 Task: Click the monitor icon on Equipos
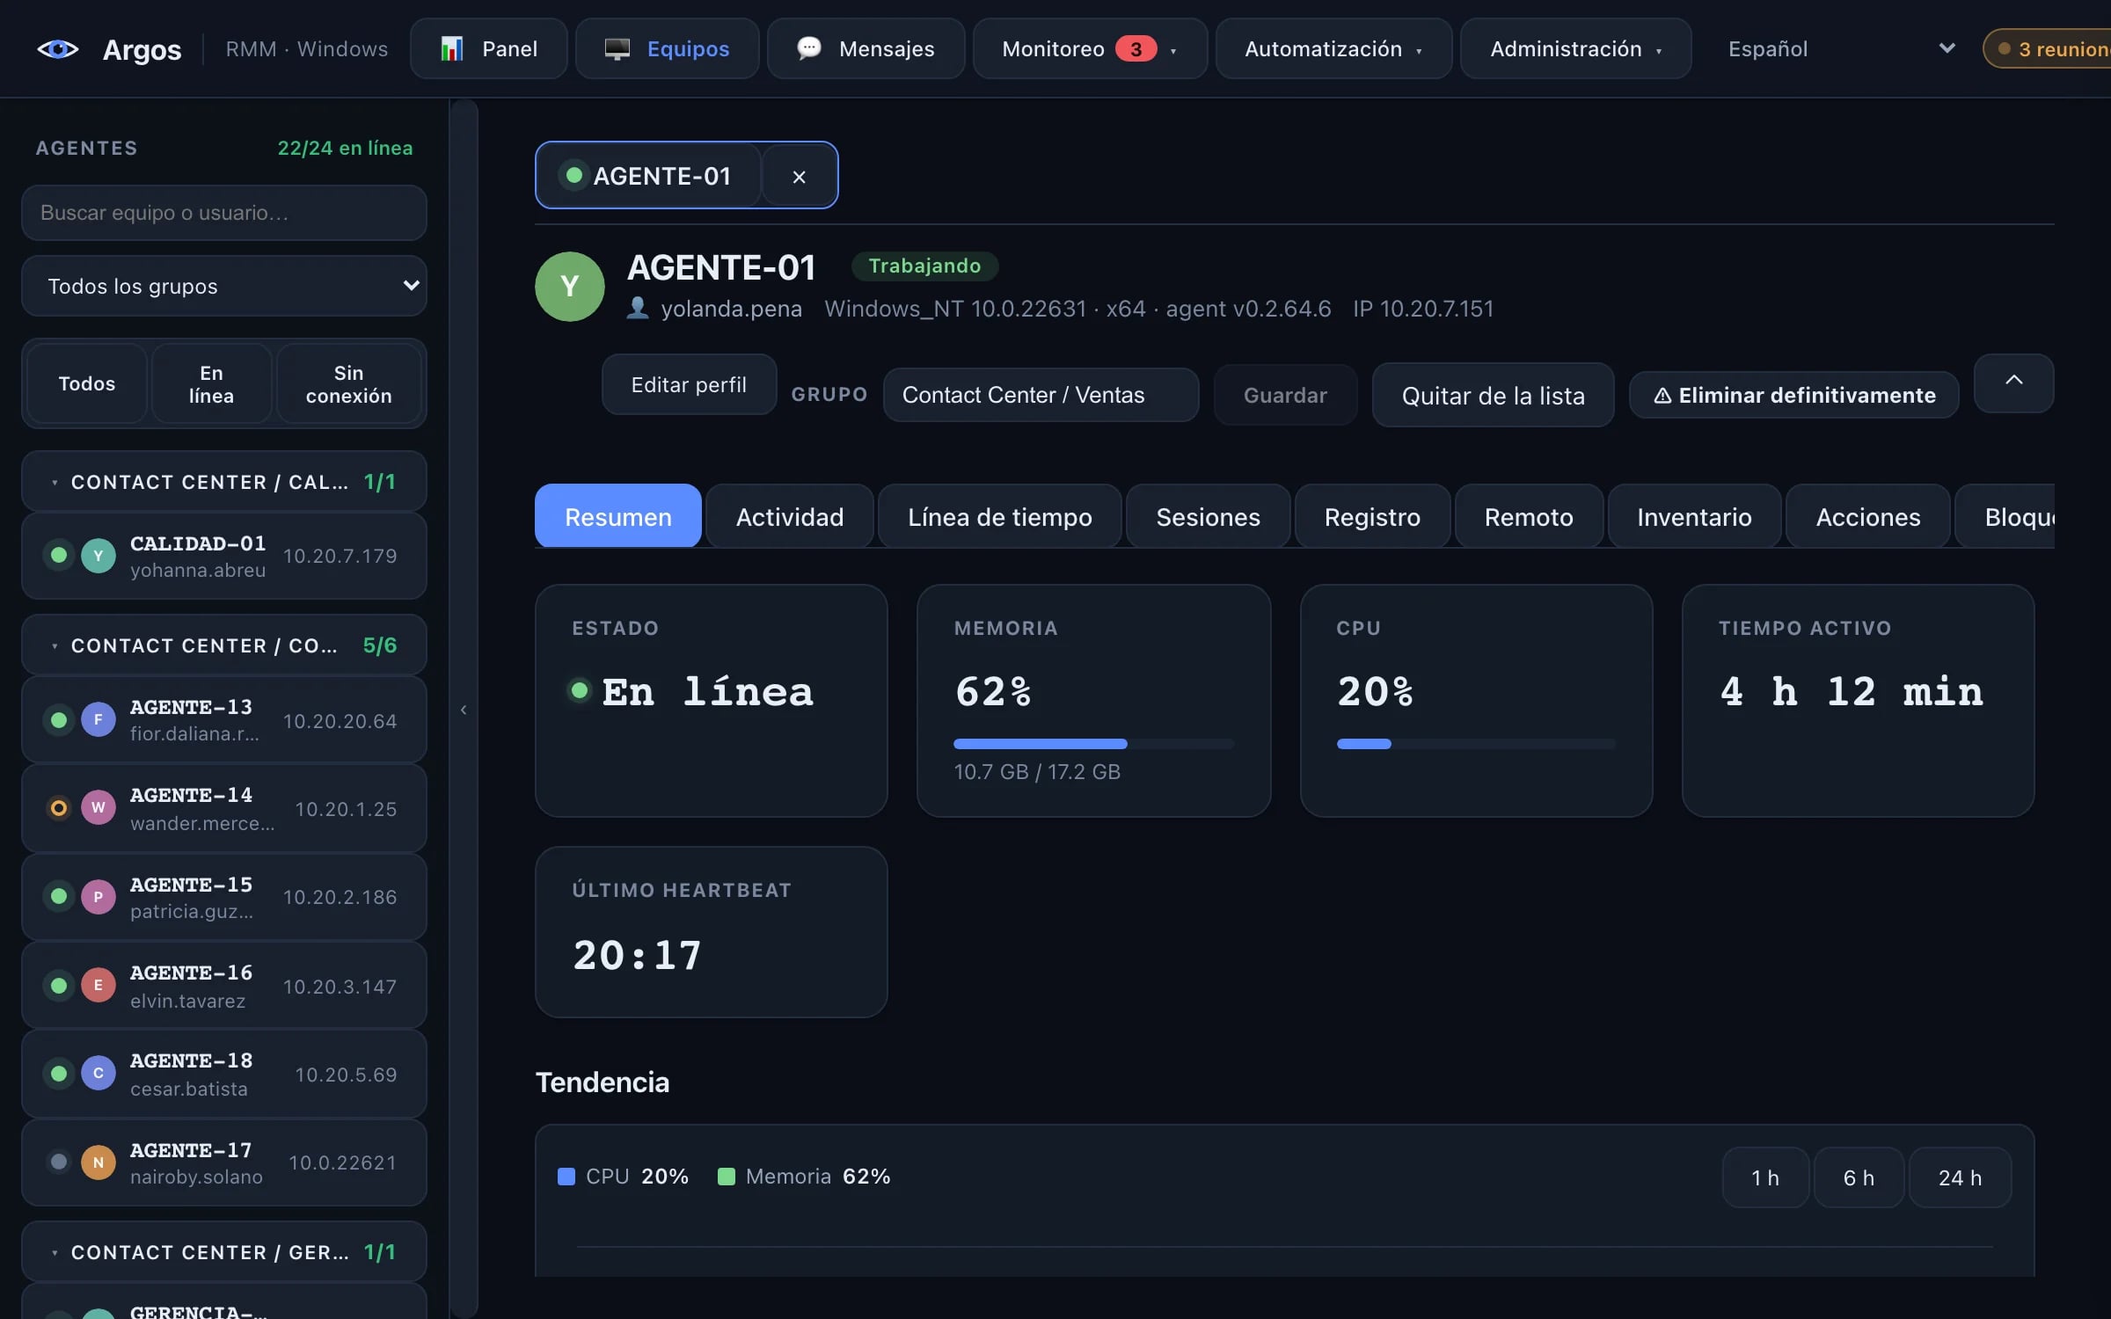pos(617,49)
